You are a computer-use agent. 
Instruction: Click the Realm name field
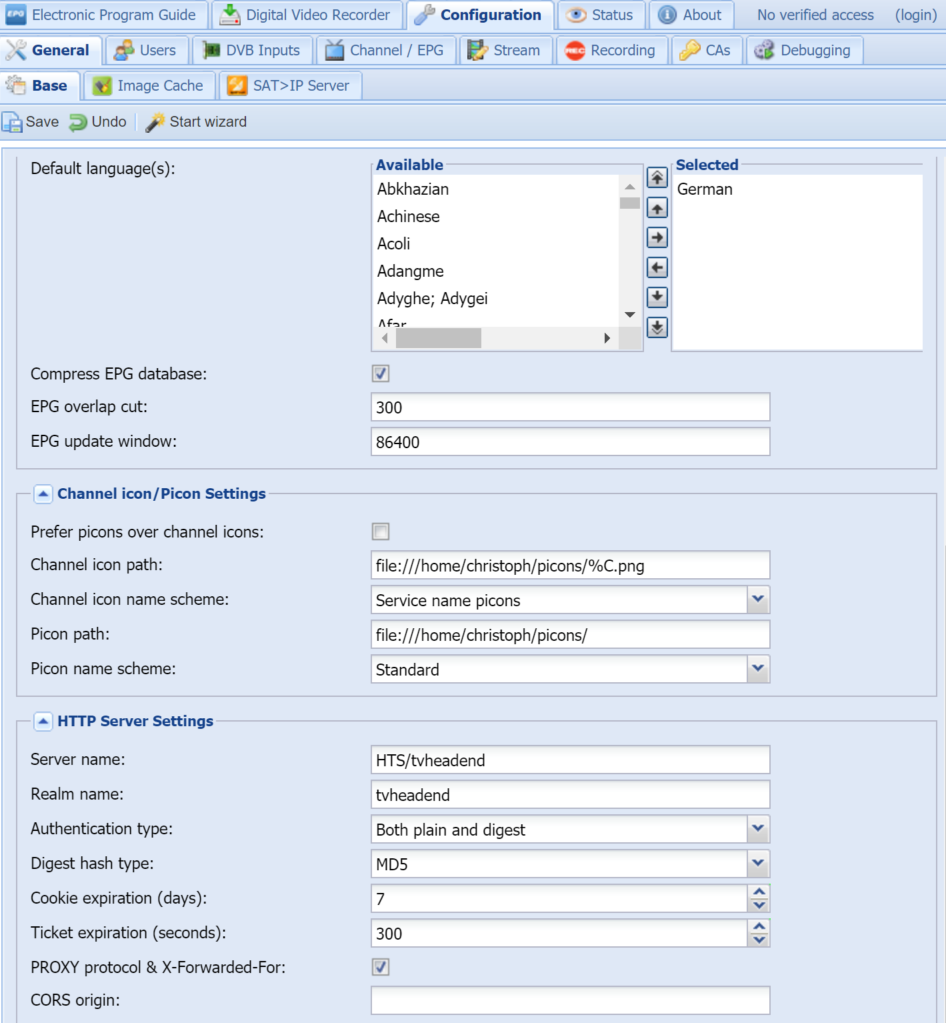coord(571,794)
